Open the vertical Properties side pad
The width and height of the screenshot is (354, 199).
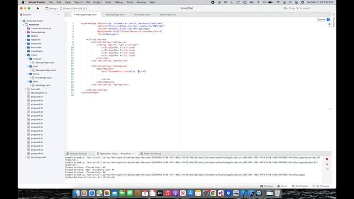[x=334, y=21]
